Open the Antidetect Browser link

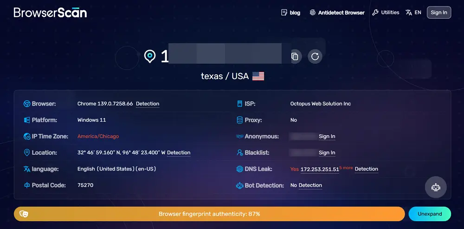tap(337, 13)
